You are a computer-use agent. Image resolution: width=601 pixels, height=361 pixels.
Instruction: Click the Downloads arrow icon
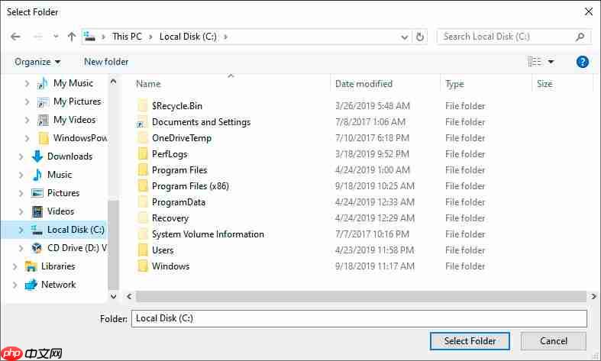pyautogui.click(x=37, y=156)
